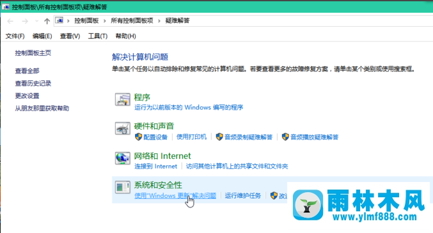Run 音频播放疑难解答
This screenshot has width=433, height=233.
(x=314, y=137)
